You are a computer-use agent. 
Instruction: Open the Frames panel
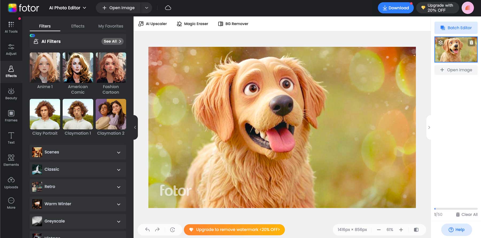tap(11, 116)
